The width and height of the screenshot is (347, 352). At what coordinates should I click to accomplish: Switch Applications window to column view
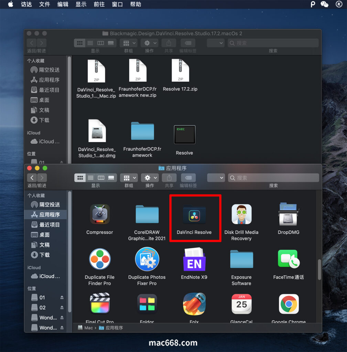click(101, 178)
